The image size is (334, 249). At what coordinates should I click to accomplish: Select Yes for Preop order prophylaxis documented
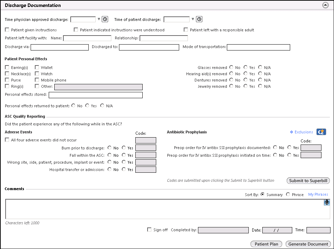coord(289,147)
